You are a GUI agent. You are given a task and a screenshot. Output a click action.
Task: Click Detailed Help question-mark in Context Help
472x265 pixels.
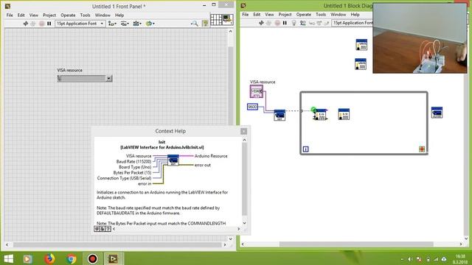pos(108,229)
